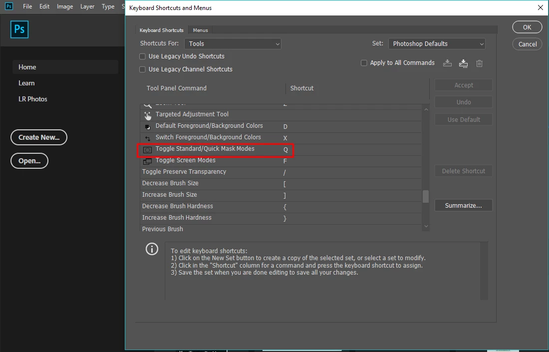Image resolution: width=549 pixels, height=352 pixels.
Task: Select Toggle Screen Modes row
Action: pyautogui.click(x=281, y=161)
